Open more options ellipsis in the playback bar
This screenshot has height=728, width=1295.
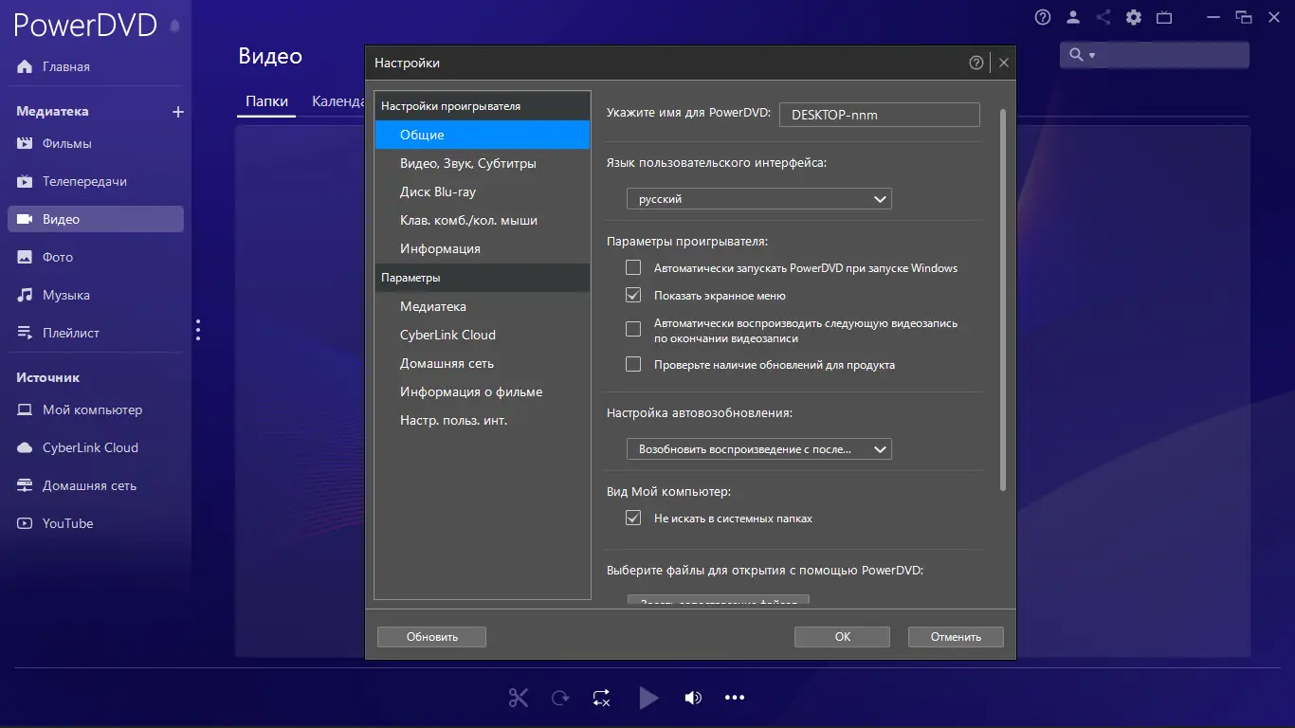point(735,698)
